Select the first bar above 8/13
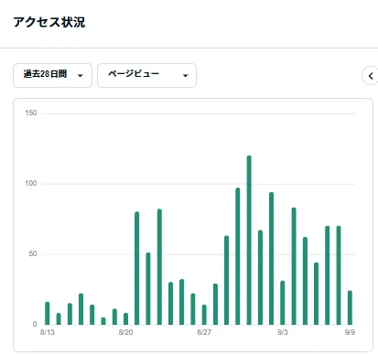This screenshot has width=378, height=355. [48, 313]
